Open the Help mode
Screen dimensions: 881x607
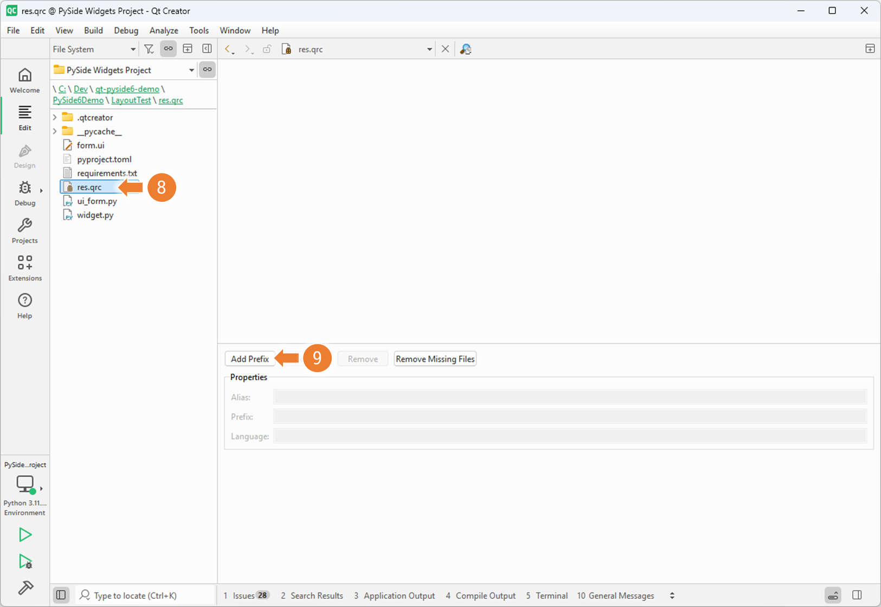(x=24, y=305)
